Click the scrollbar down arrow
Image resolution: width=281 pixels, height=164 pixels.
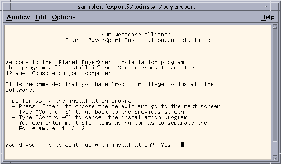tap(275, 158)
